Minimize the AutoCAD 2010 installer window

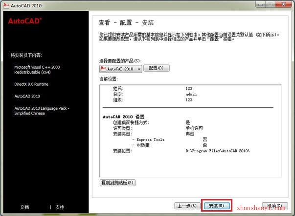tap(261, 4)
